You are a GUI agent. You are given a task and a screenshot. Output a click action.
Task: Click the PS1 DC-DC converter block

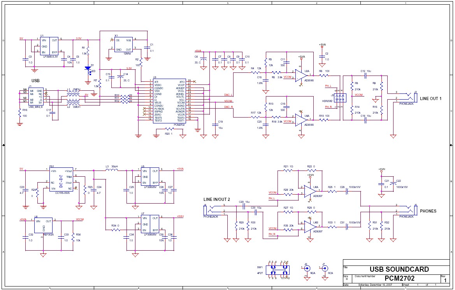point(61,180)
